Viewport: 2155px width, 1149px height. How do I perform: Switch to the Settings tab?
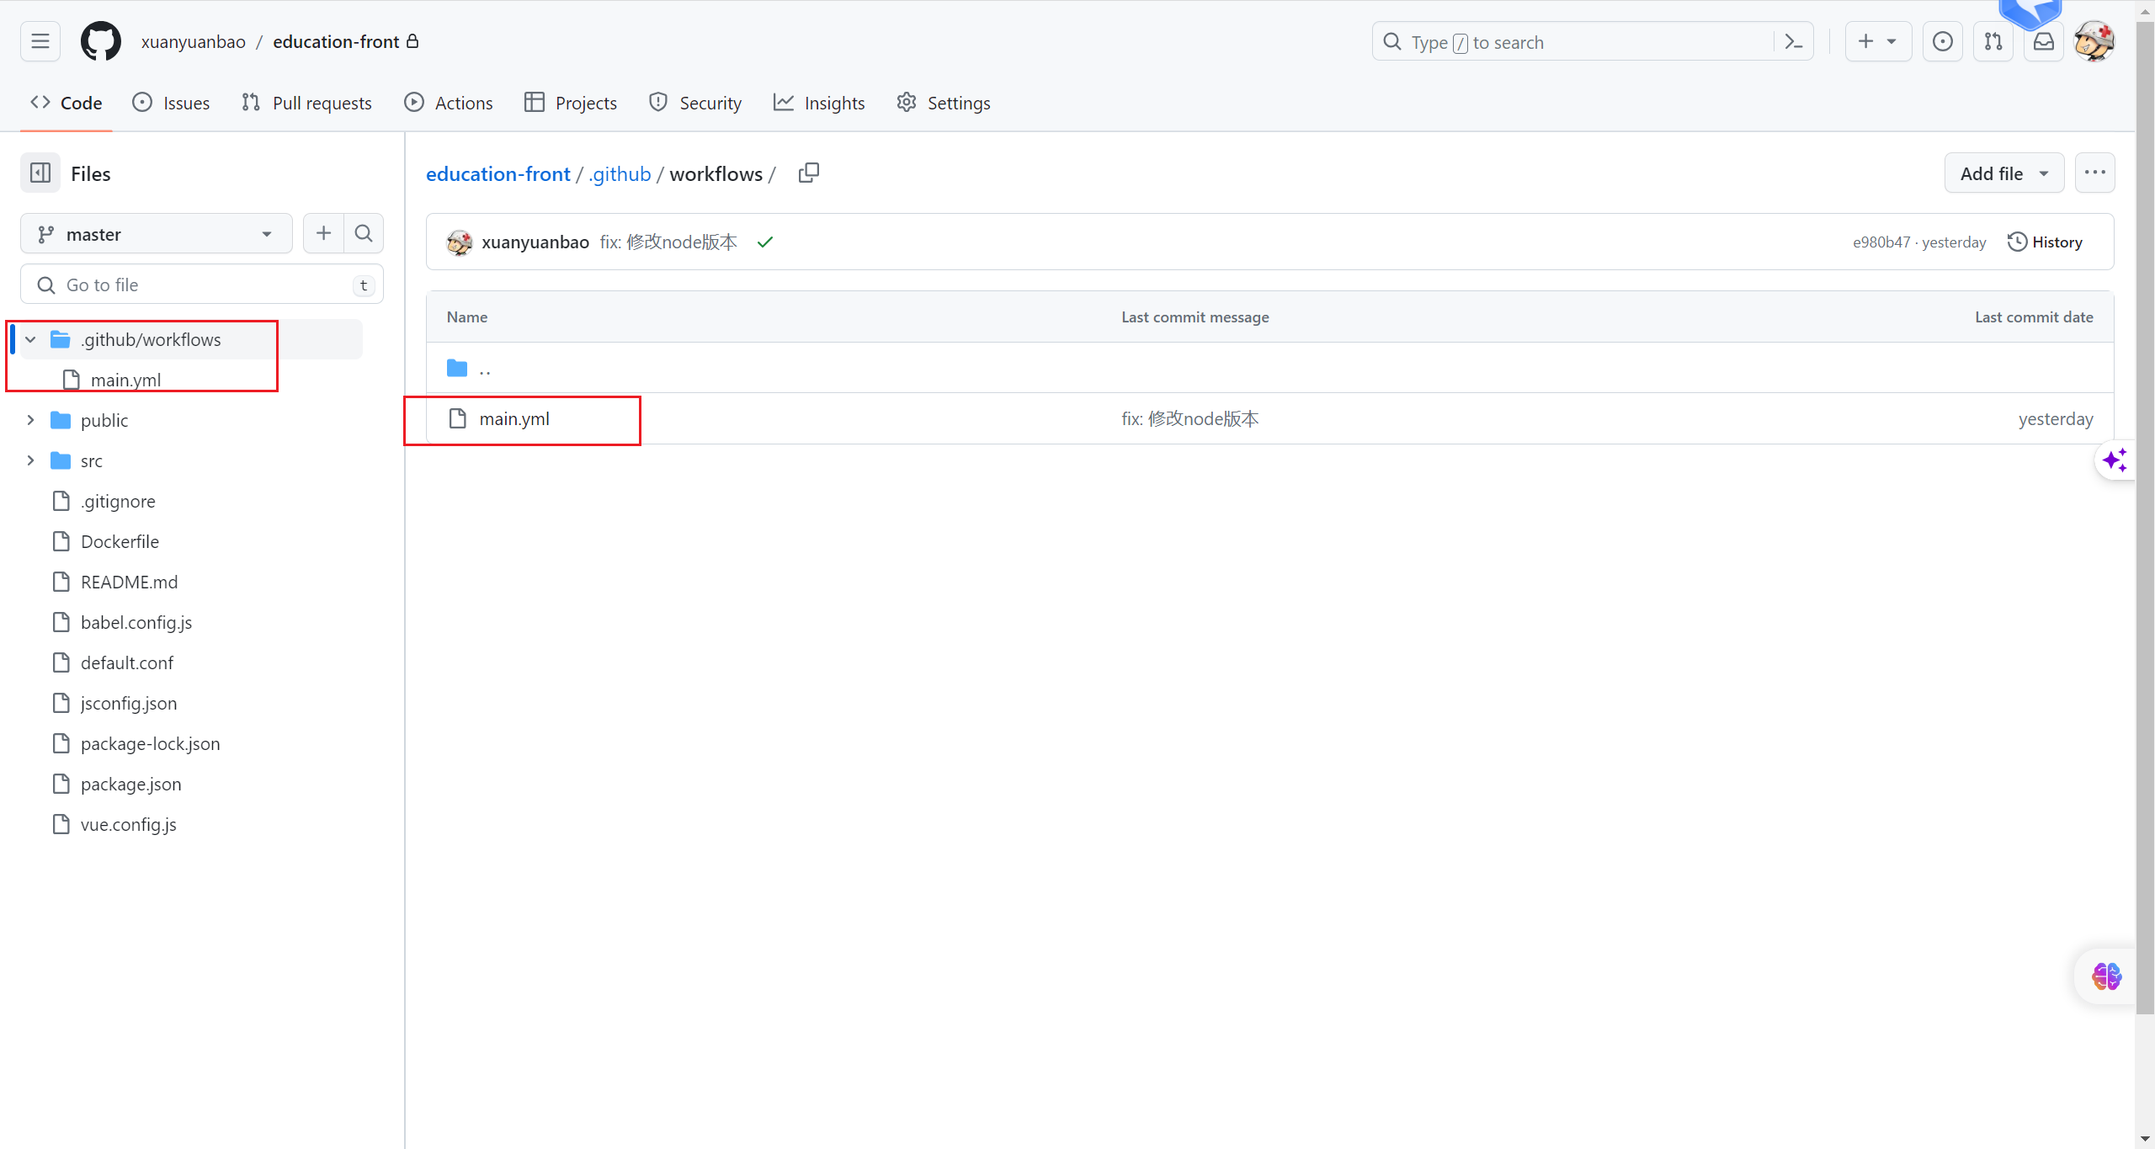point(944,103)
